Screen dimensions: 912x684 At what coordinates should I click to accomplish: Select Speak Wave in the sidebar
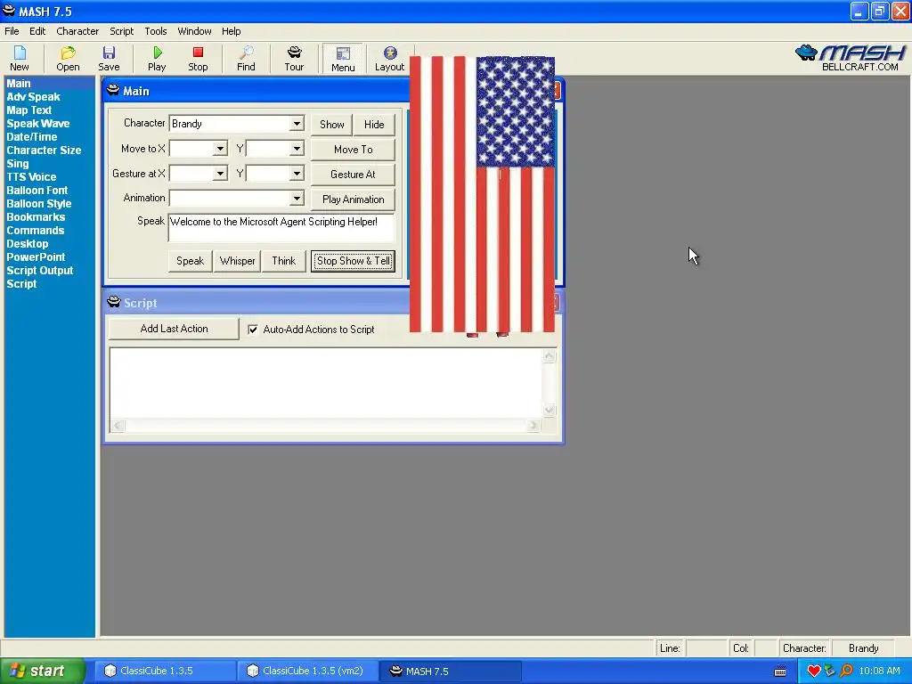(37, 124)
